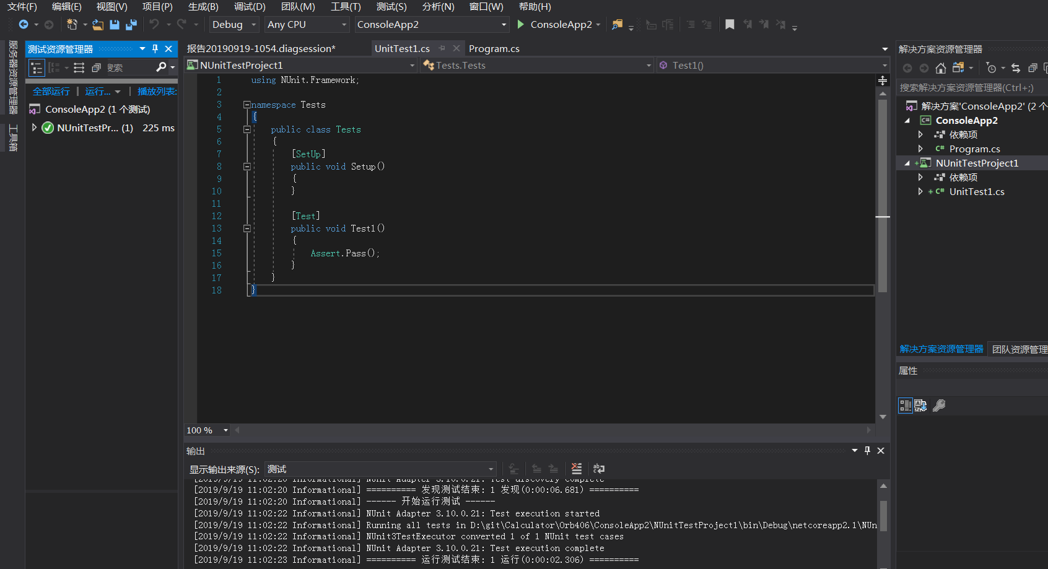Open the Test1() member navigation dropdown
The height and width of the screenshot is (569, 1048).
(774, 65)
